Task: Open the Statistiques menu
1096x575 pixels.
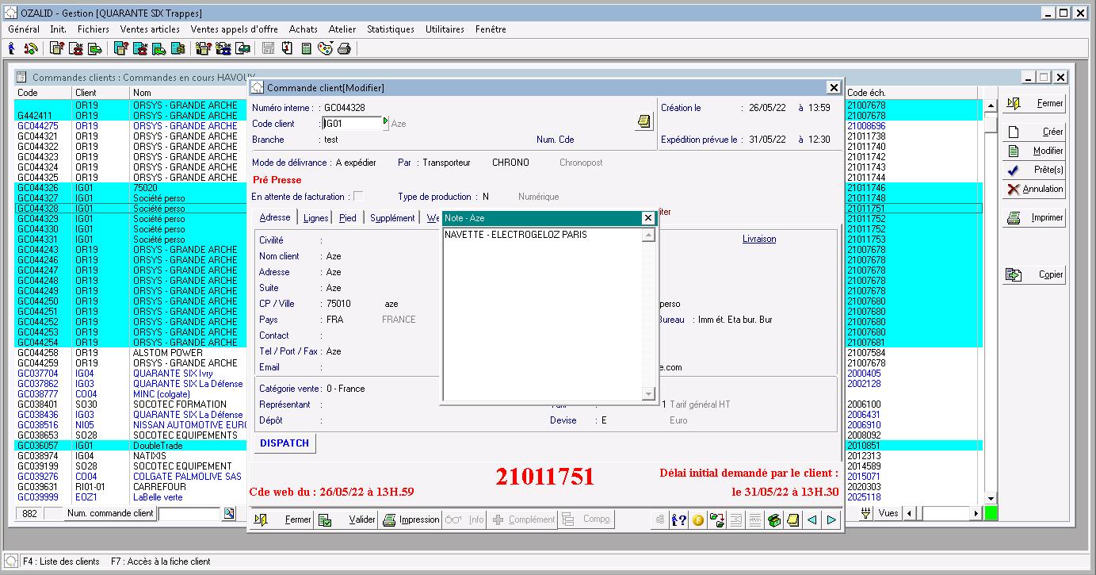Action: coord(390,29)
